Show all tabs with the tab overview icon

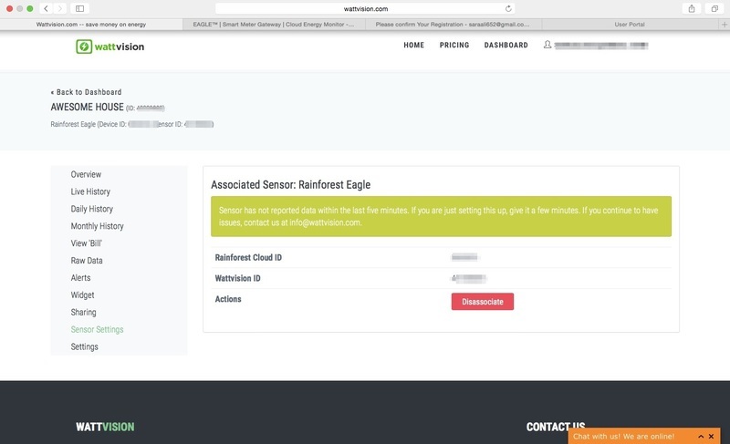click(714, 8)
